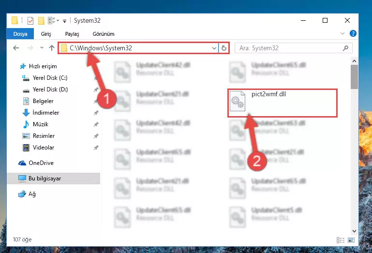Click the pin icon next to Resimler
The image size is (372, 253).
(x=96, y=136)
